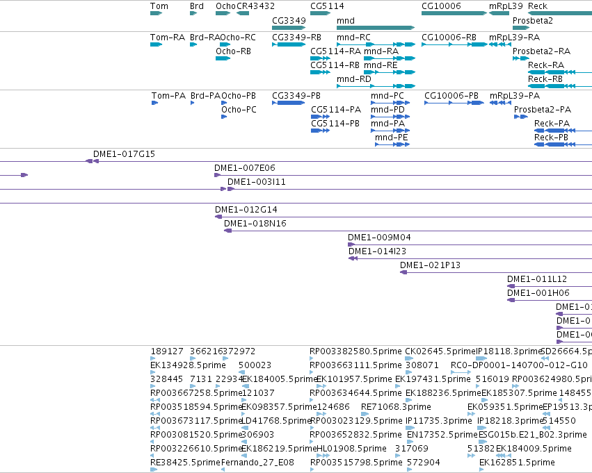The image size is (592, 473).
Task: Click the mnd-PE protein label
Action: [392, 138]
